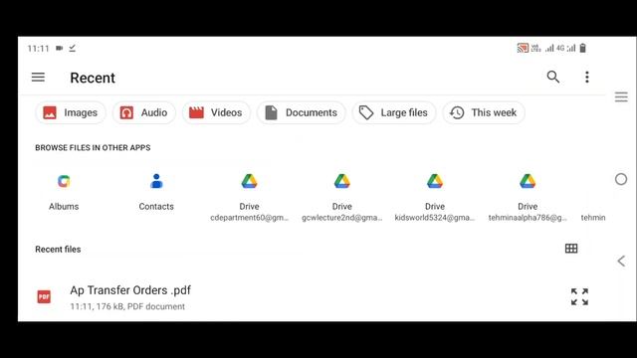
Task: Click Browse Files In Other Apps heading
Action: (x=93, y=148)
